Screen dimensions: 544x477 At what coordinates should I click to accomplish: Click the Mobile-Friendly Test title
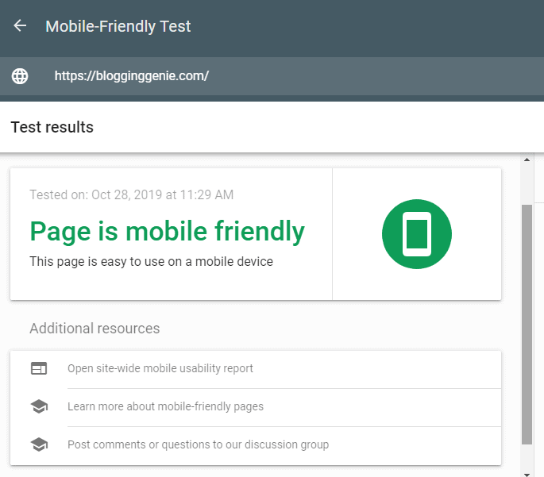[118, 26]
